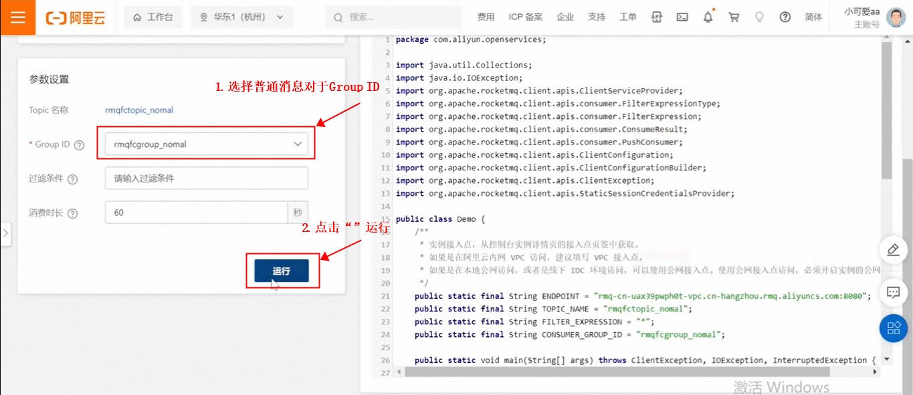This screenshot has height=395, width=913.
Task: Open the 工单 menu
Action: [628, 17]
